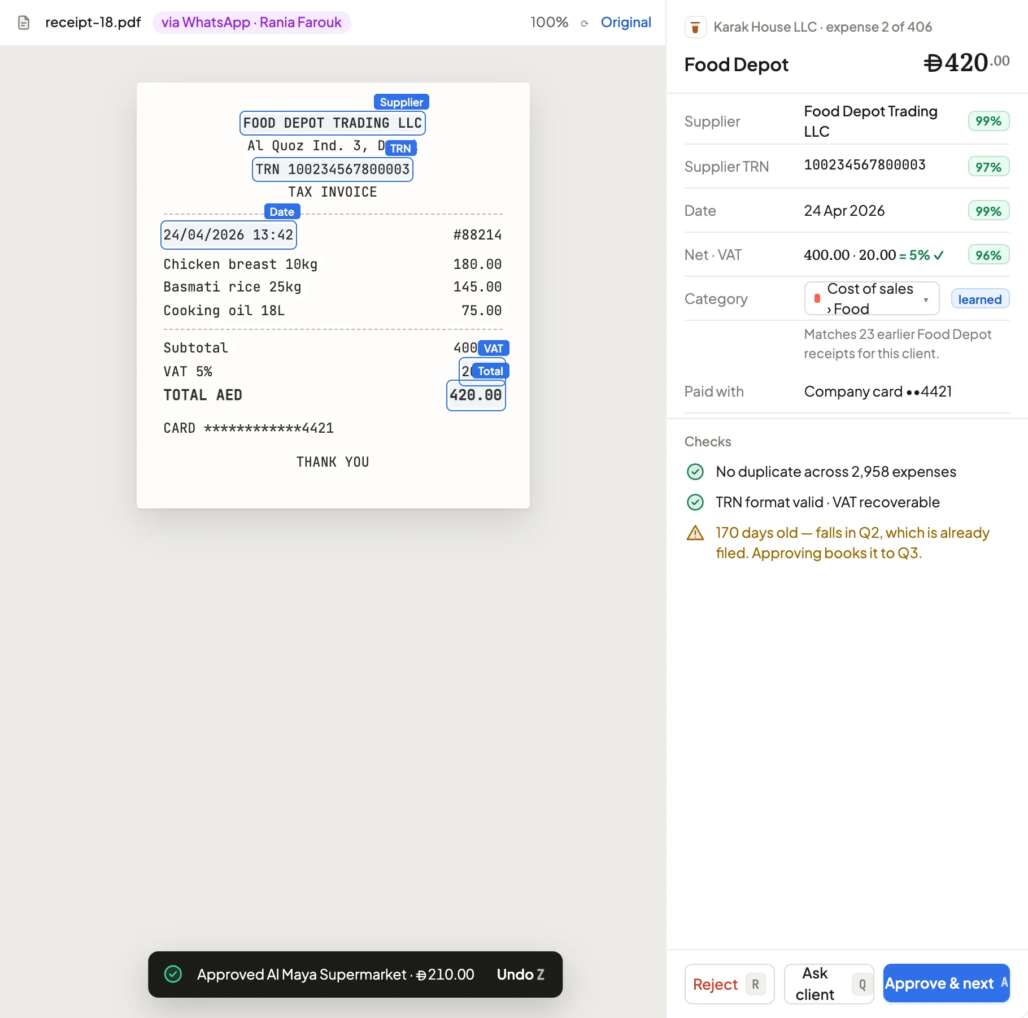Click the highlighted TRN 100234567800003 receipt line
The width and height of the screenshot is (1028, 1018).
point(333,169)
